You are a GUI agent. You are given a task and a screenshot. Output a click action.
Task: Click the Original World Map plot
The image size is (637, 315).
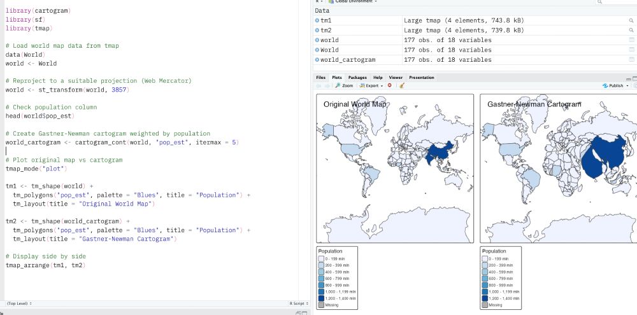395,169
